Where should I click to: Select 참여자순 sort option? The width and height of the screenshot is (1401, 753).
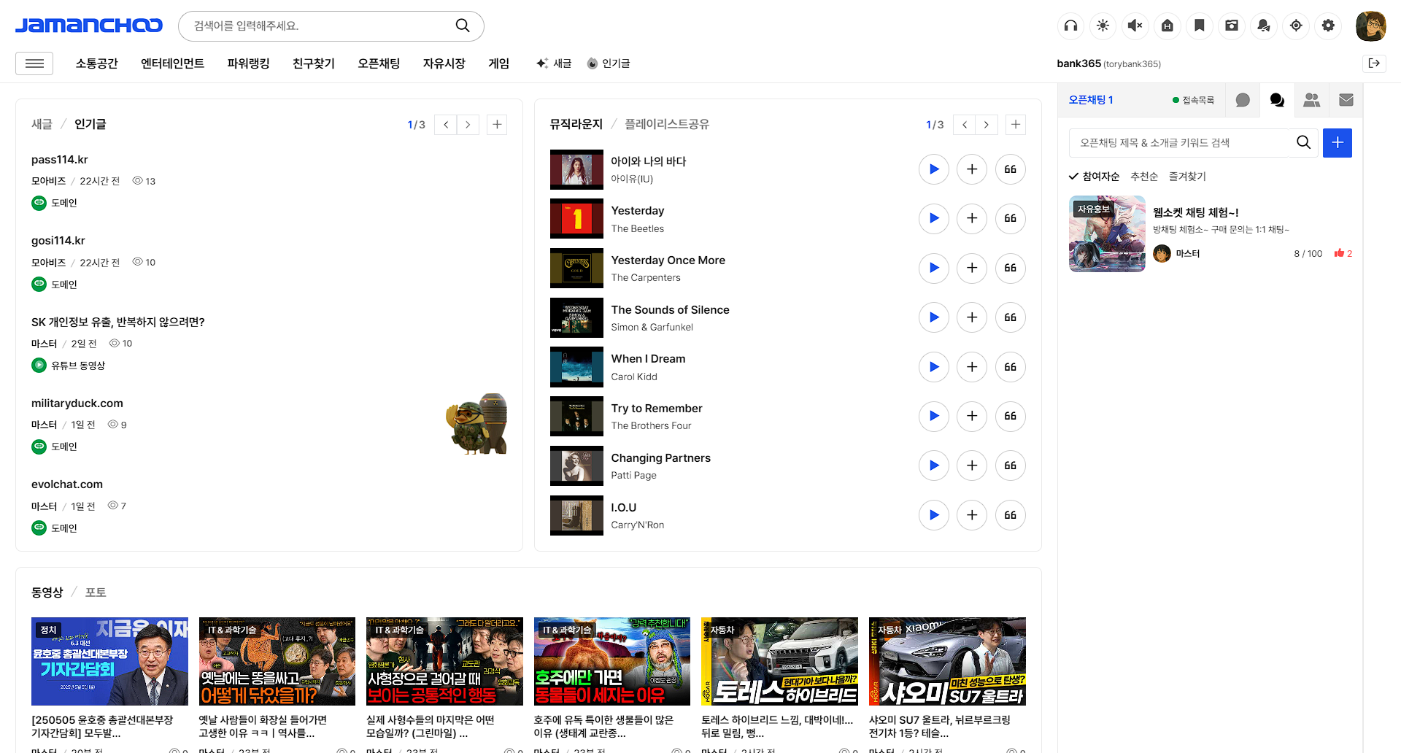(1094, 177)
